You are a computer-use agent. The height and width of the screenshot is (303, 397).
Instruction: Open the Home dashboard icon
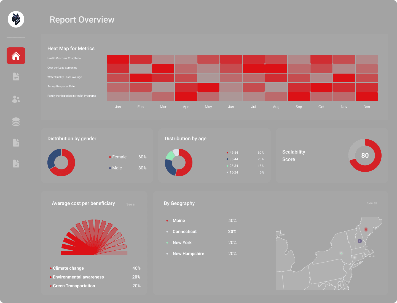16,56
